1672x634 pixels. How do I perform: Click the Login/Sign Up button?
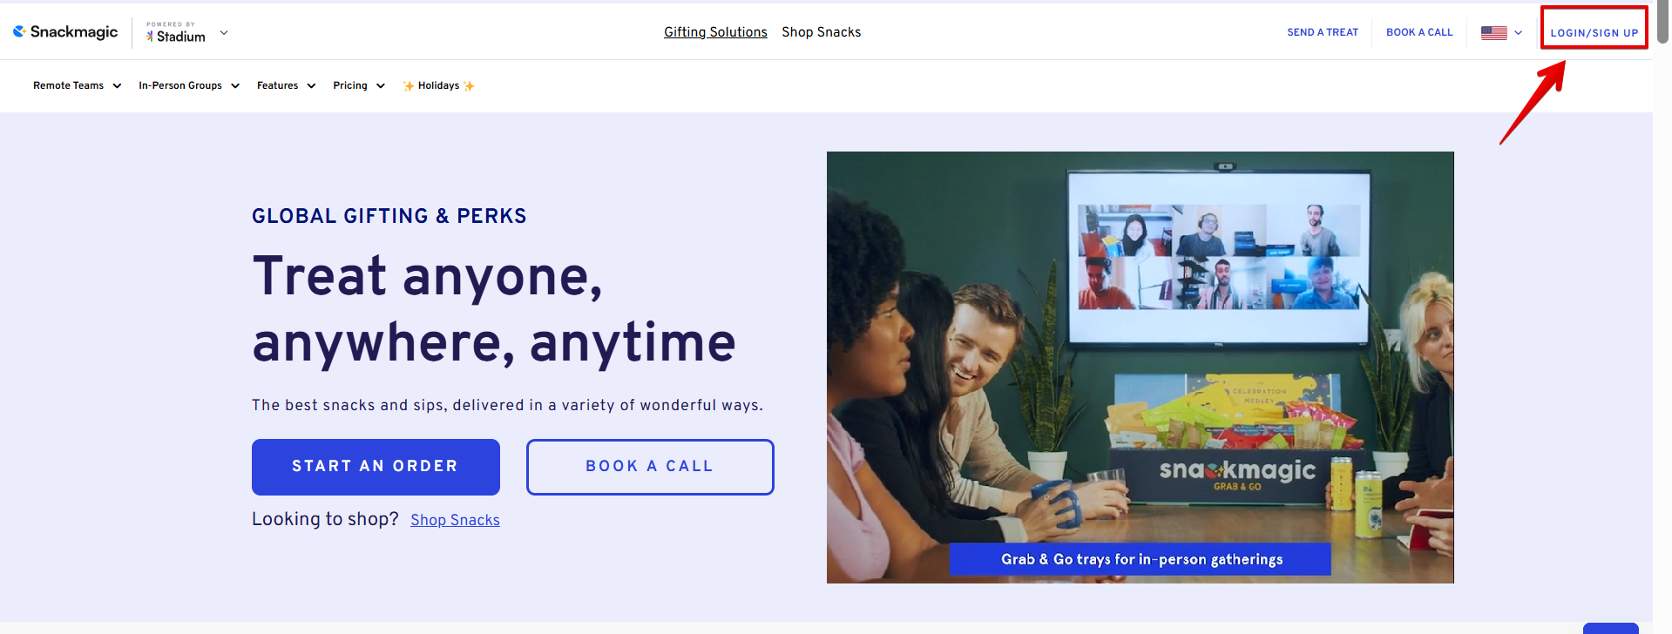(1594, 33)
